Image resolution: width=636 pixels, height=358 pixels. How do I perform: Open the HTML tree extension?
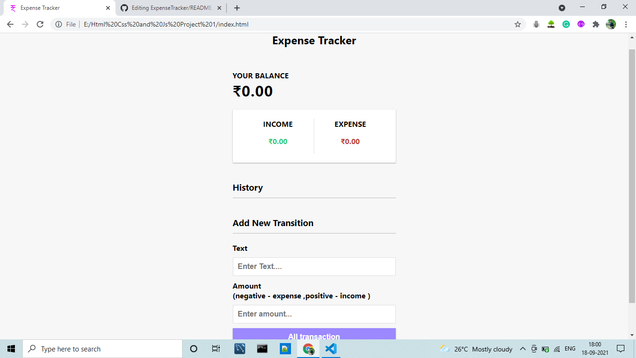(x=551, y=24)
